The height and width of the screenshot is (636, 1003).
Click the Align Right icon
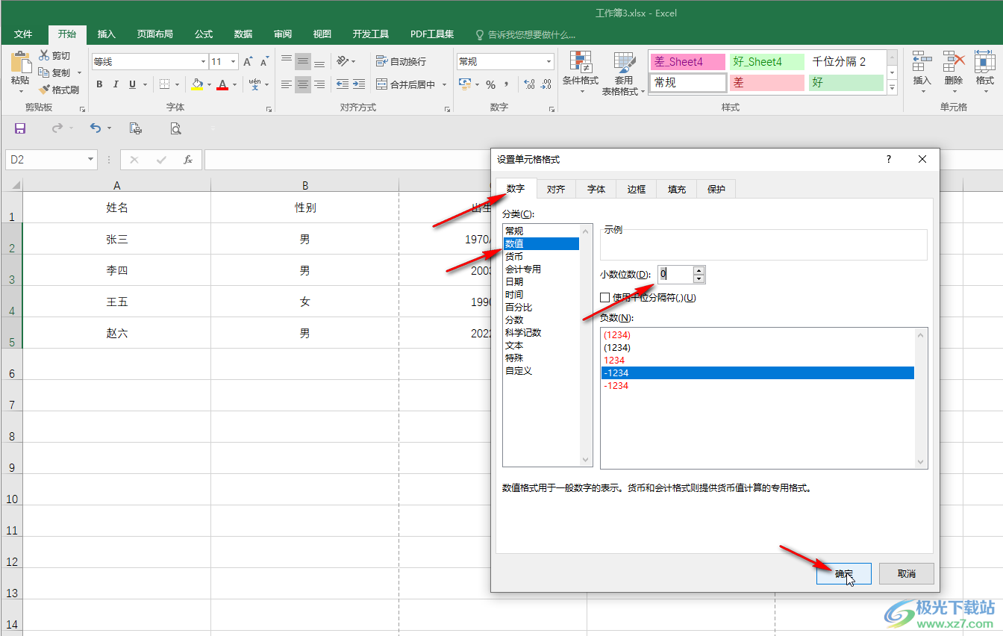click(319, 84)
